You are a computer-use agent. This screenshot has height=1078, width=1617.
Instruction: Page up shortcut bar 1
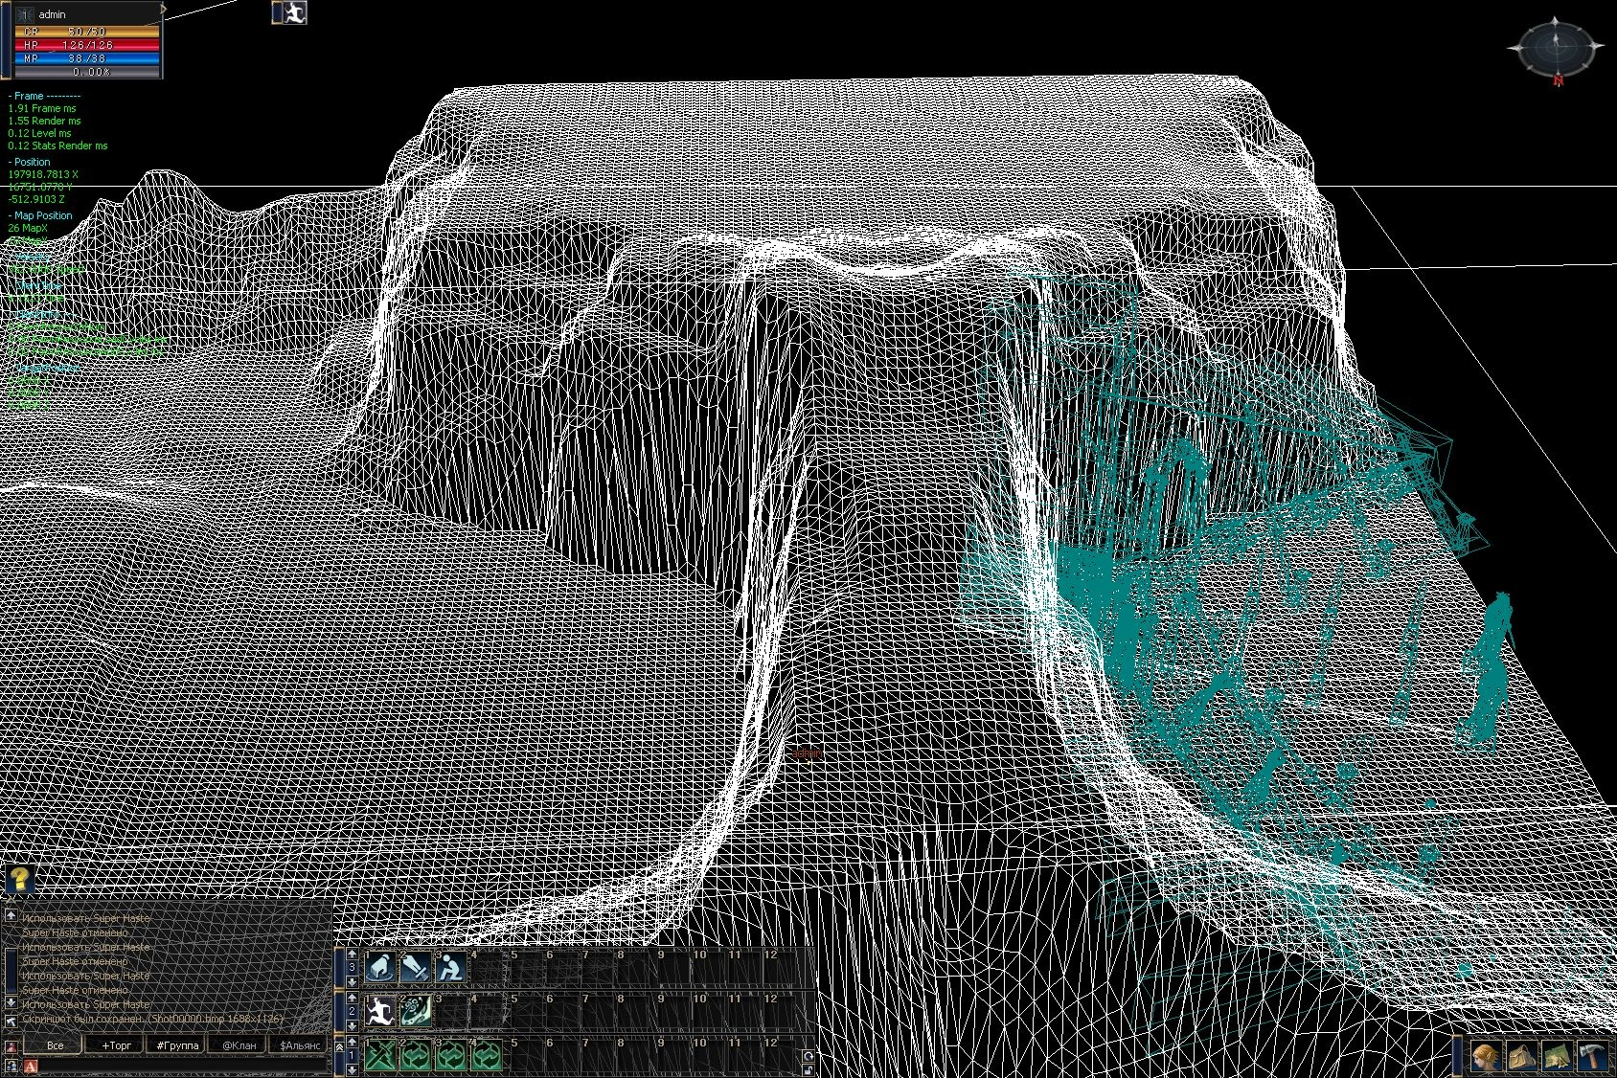353,1042
